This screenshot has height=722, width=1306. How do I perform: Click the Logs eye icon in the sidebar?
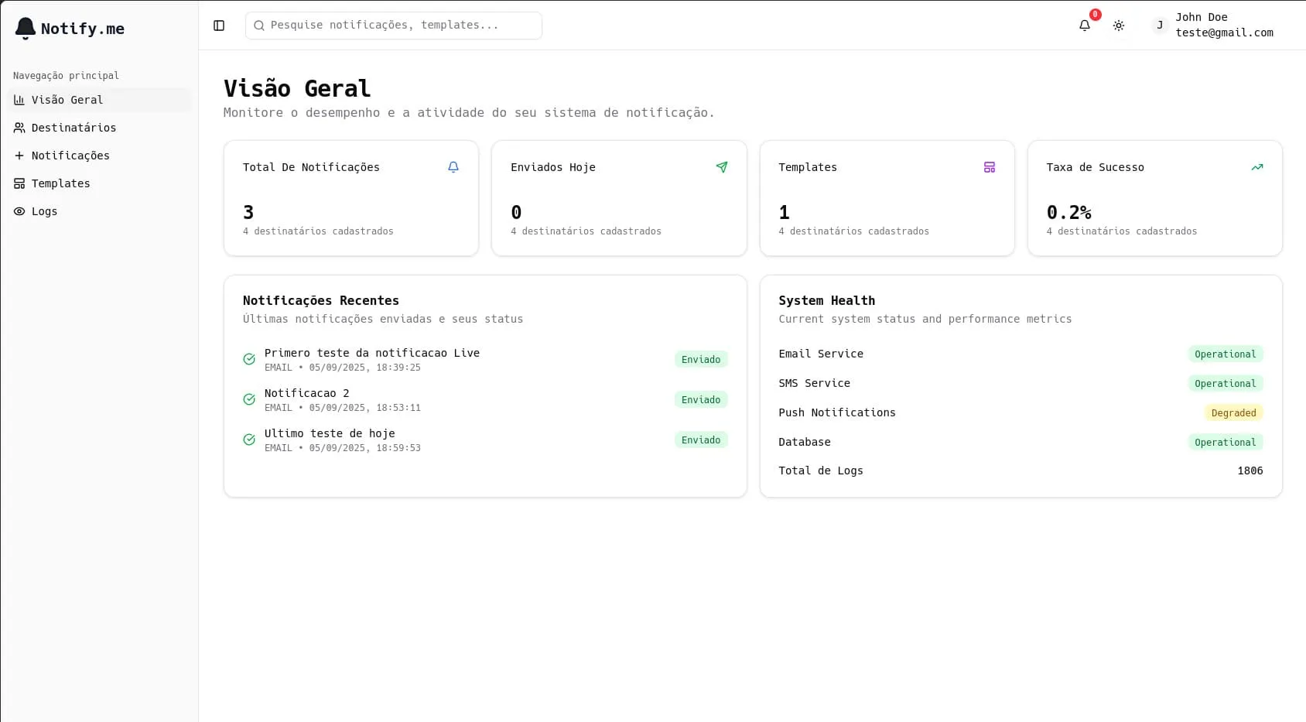click(19, 211)
